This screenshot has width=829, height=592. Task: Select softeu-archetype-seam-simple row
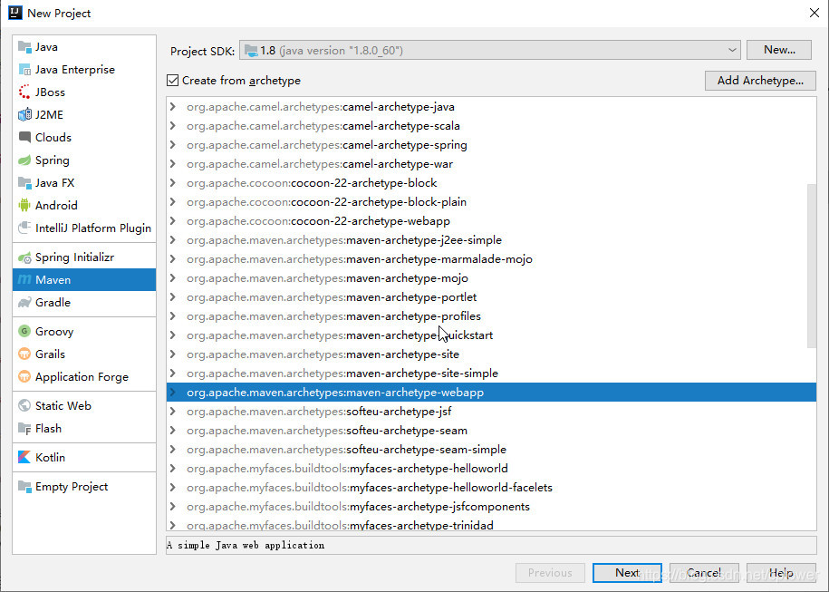491,450
